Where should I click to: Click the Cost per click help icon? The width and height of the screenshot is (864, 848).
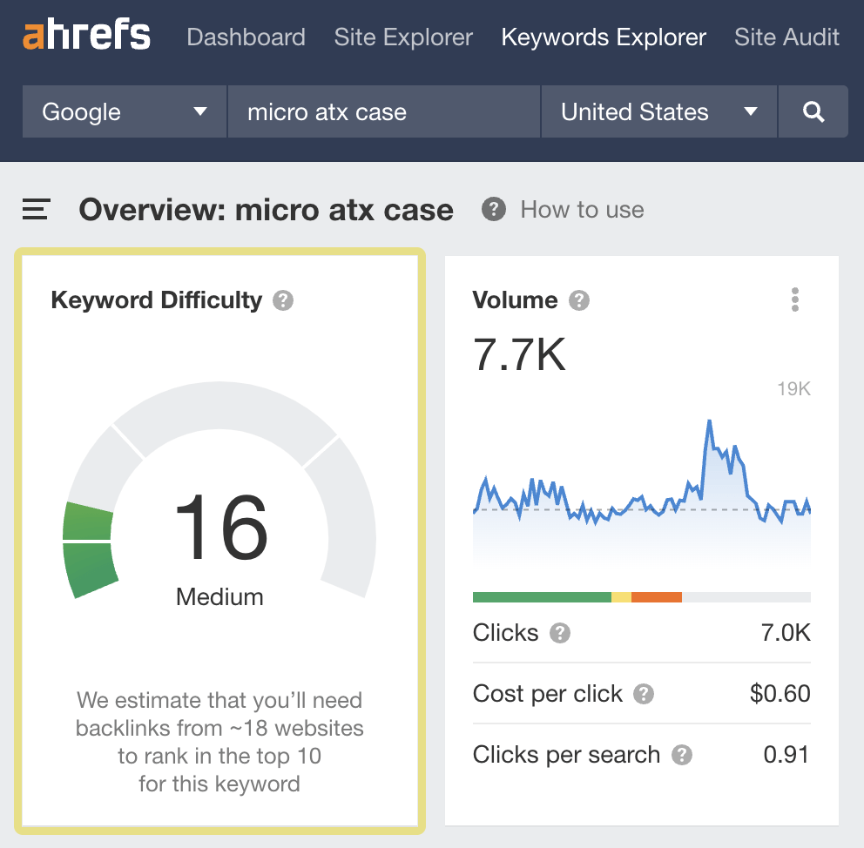pyautogui.click(x=643, y=695)
